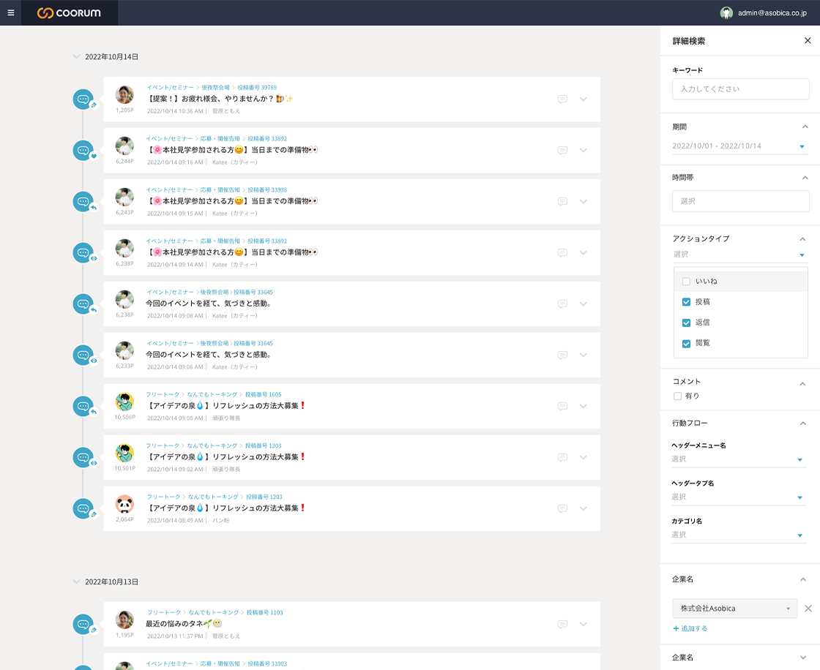Click the panda avatar on パン粉 post
This screenshot has height=670, width=820.
pyautogui.click(x=124, y=504)
